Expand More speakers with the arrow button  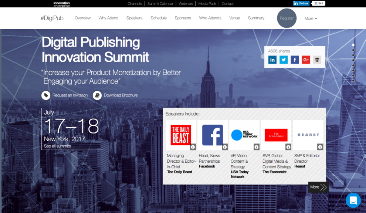pos(318,187)
